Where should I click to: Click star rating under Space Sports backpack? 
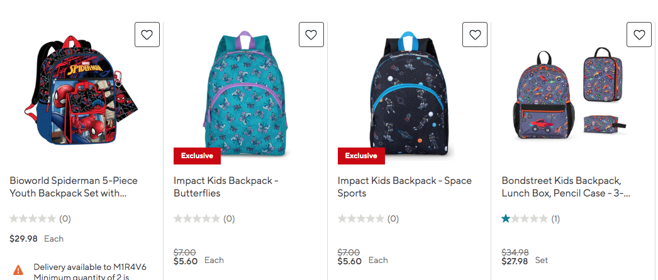pos(361,219)
